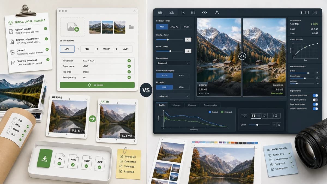Open the rounded square icon beside the mountain icon

[183, 12]
